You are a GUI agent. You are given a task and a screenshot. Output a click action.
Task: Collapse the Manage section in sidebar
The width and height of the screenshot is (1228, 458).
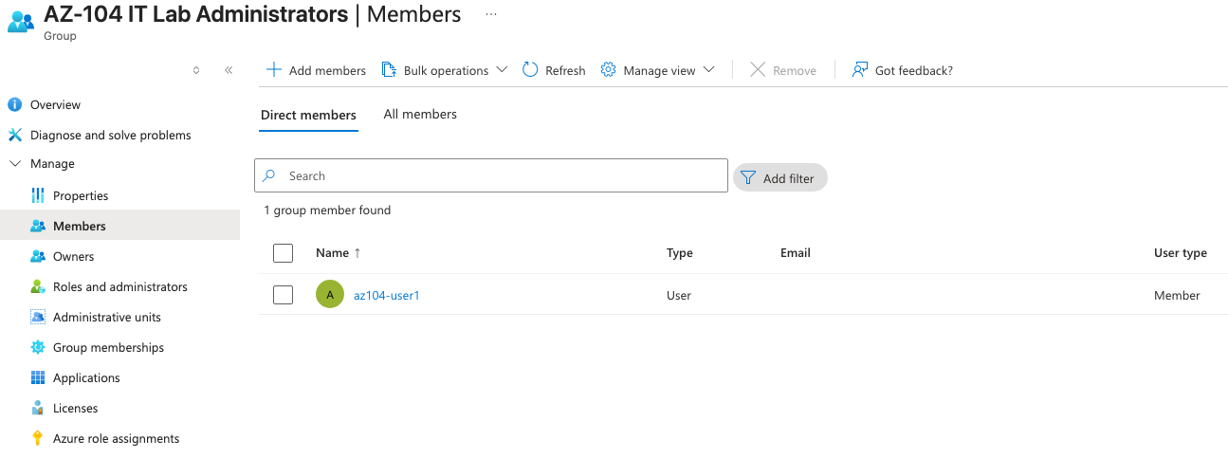[15, 163]
